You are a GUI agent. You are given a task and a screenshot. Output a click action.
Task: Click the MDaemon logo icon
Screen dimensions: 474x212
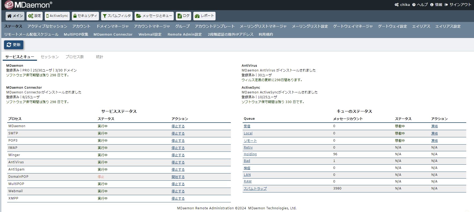pyautogui.click(x=9, y=5)
